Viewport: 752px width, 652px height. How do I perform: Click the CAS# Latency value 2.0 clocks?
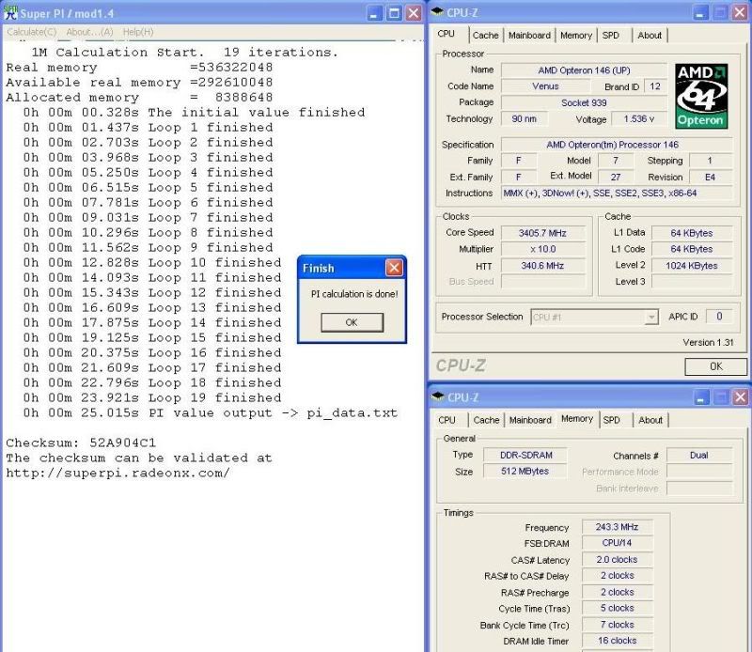click(618, 560)
